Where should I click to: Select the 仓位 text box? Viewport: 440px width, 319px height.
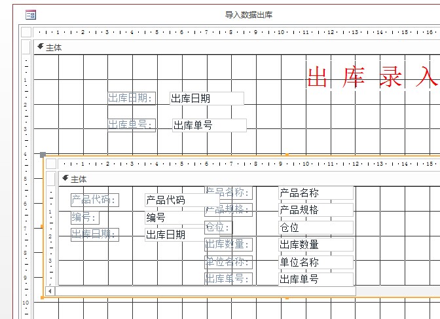316,227
